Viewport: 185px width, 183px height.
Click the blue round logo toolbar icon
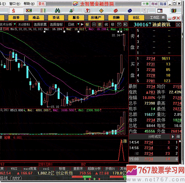click(130, 11)
